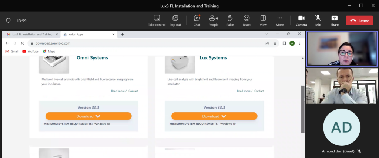Click the webpage vertical scrollbar thumb

(303, 109)
